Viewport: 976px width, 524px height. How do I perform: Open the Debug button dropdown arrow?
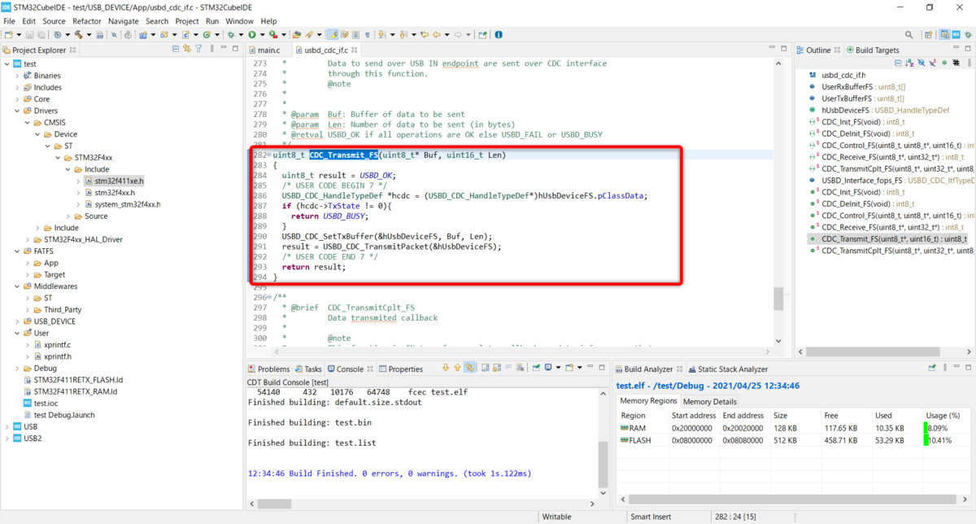point(241,35)
